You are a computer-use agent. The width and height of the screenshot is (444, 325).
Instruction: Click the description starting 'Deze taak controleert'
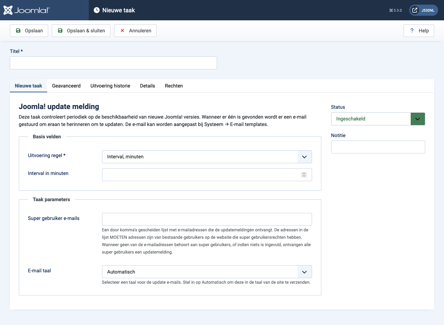162,120
